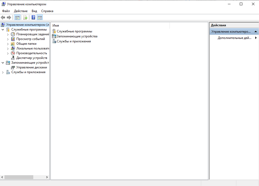Select the Службы и приложения row in the center list
This screenshot has height=186, width=259.
tap(72, 41)
